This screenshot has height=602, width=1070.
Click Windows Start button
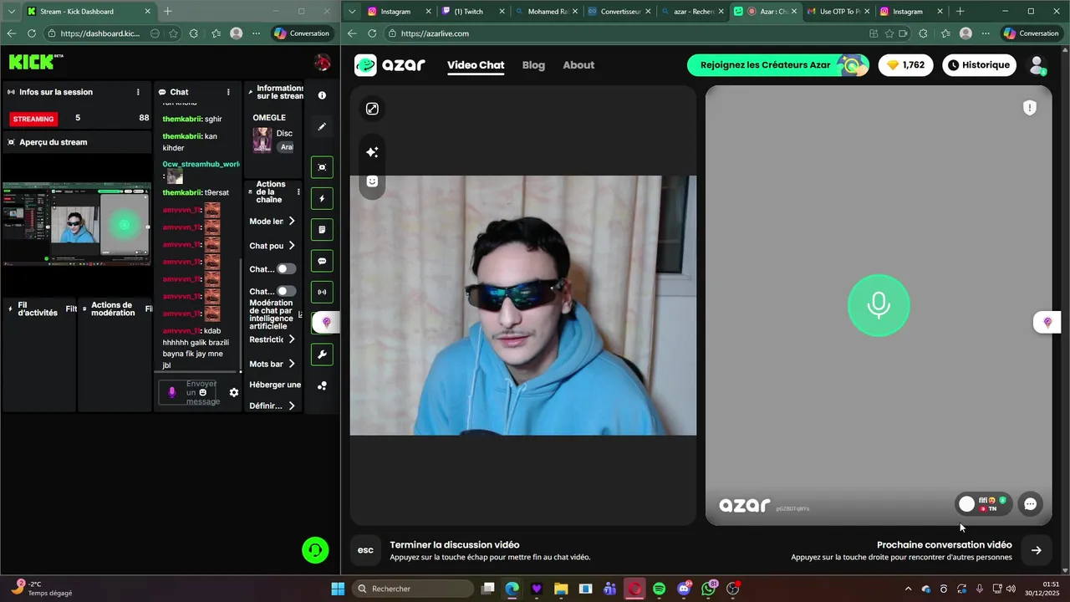(338, 589)
